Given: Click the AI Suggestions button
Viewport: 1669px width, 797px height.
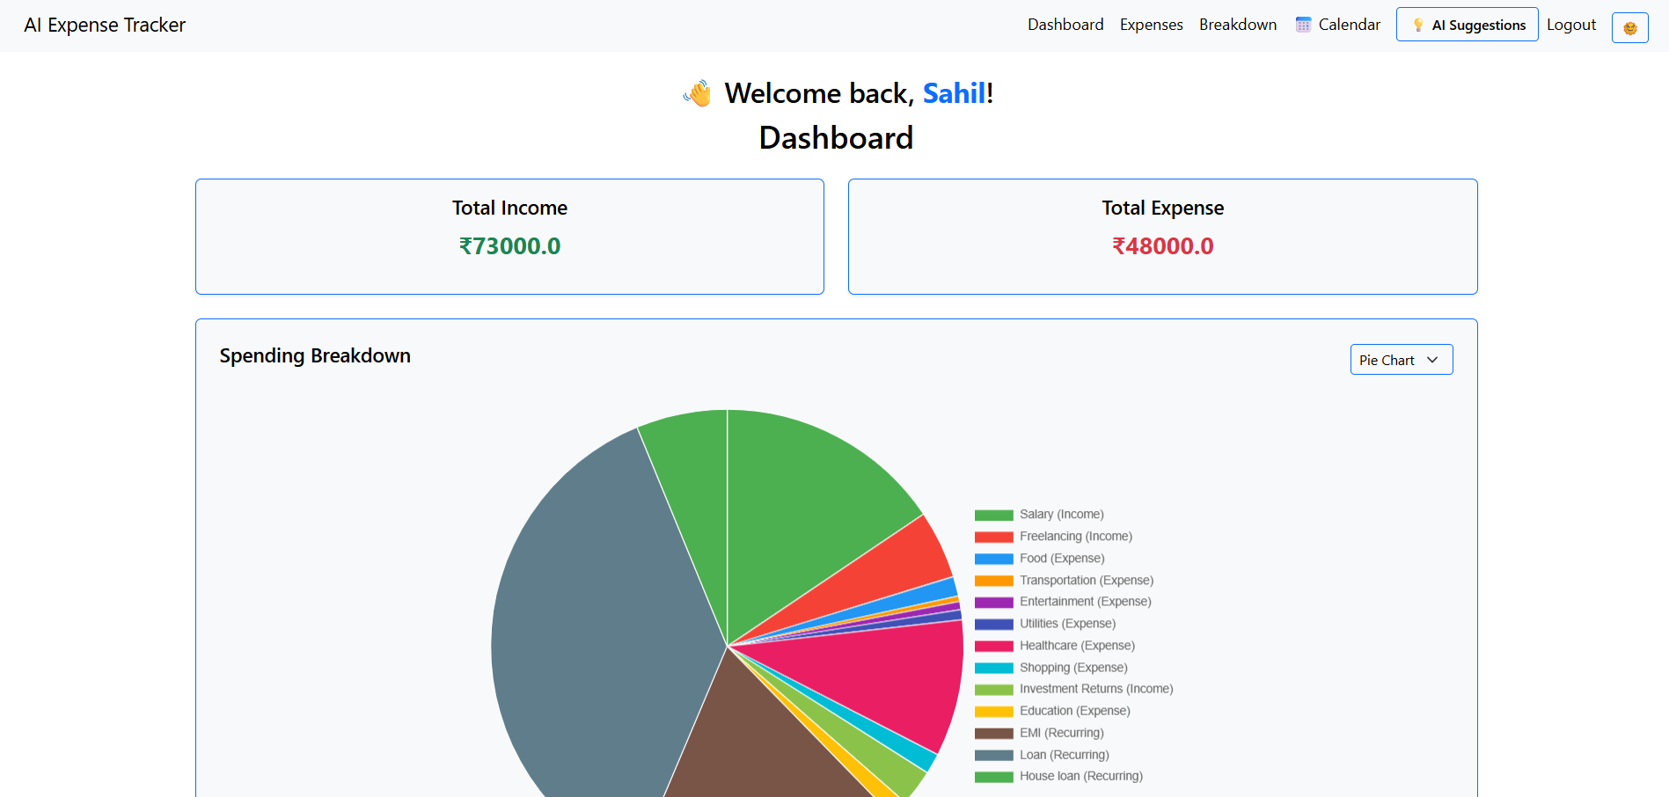Looking at the screenshot, I should tap(1467, 24).
